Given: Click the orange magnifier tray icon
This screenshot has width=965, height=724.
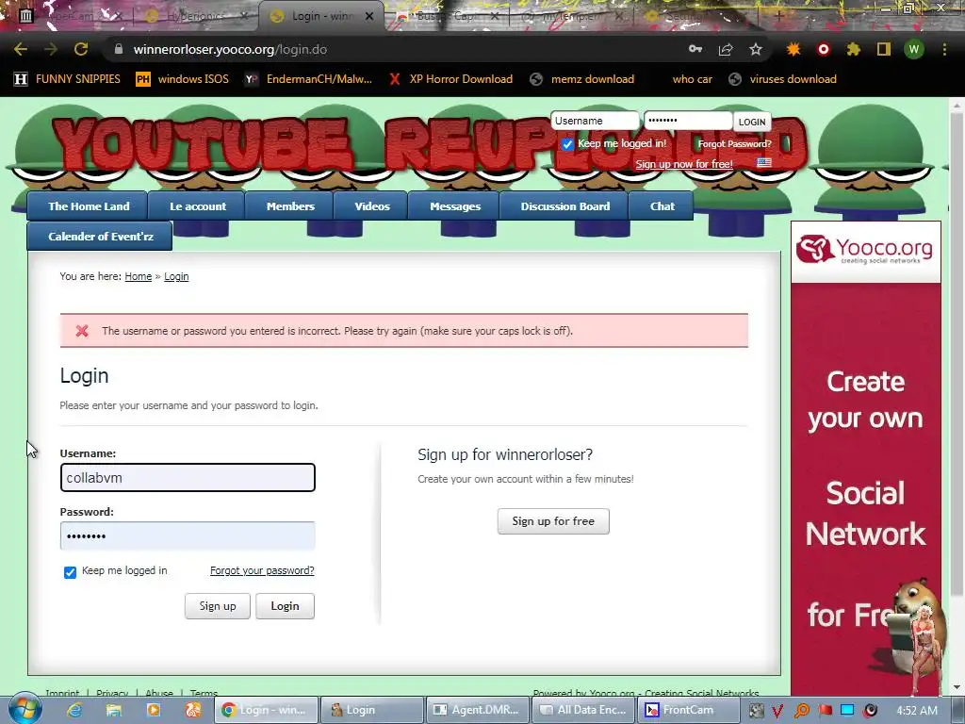Looking at the screenshot, I should pos(801,711).
